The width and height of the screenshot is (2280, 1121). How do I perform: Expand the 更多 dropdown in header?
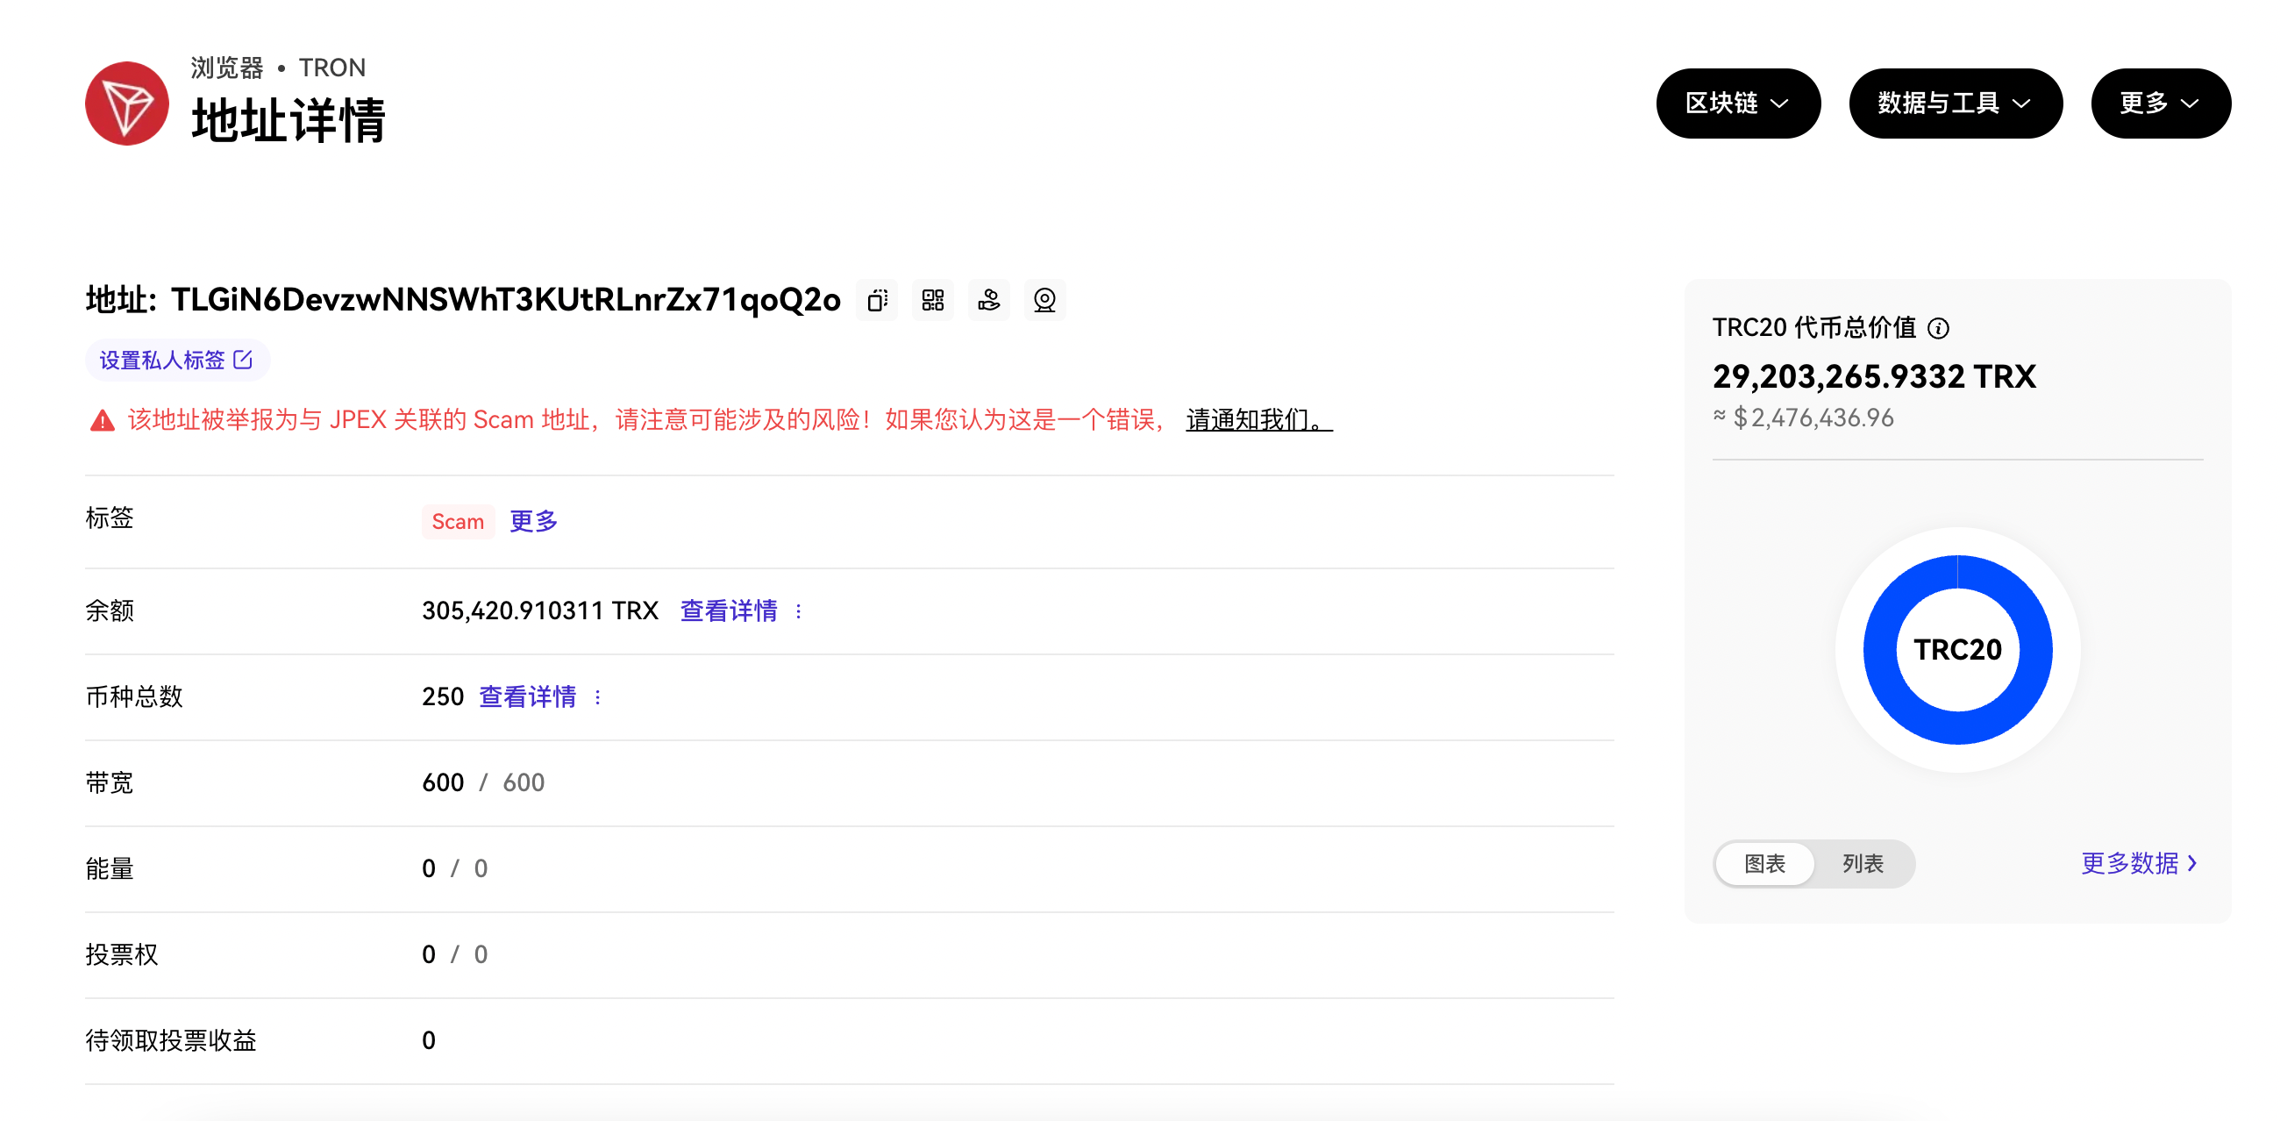pyautogui.click(x=2160, y=104)
